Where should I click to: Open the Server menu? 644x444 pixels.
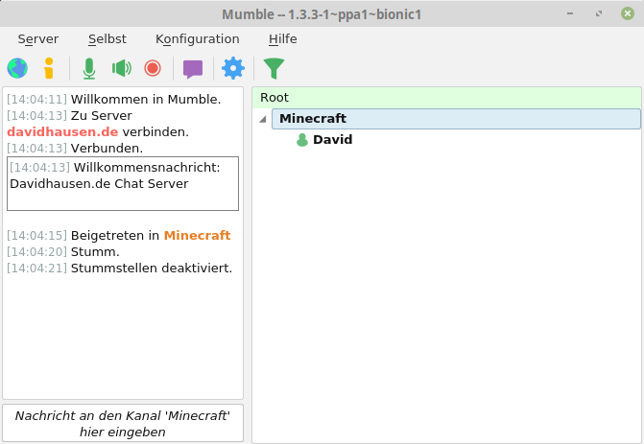point(38,39)
